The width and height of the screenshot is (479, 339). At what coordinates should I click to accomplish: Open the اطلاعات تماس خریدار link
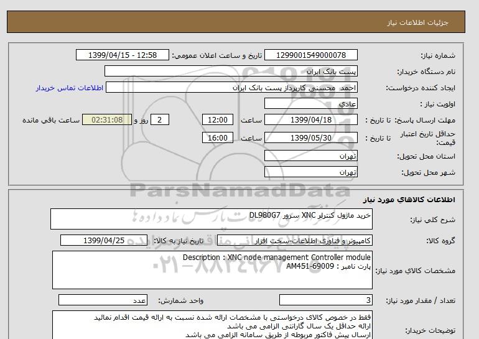point(69,88)
